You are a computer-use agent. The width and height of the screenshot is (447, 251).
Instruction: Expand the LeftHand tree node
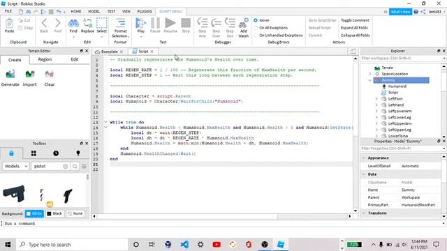[x=376, y=105]
